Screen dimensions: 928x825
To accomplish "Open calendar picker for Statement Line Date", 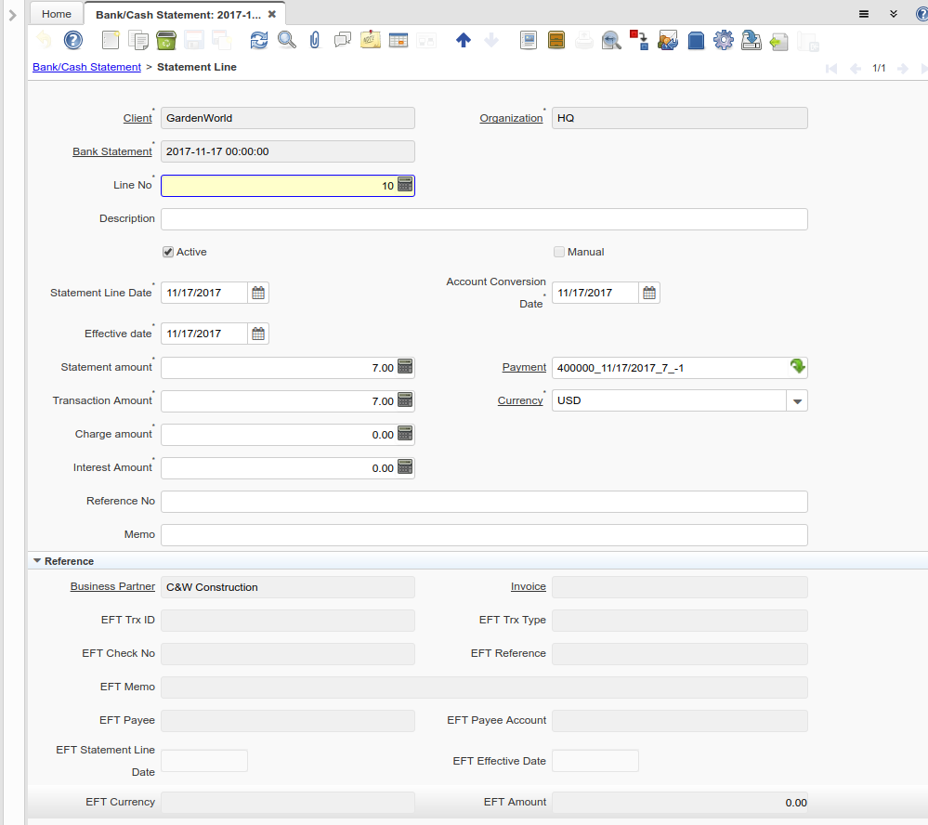I will click(259, 293).
